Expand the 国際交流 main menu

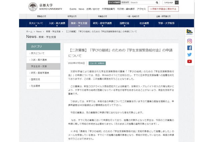click(124, 23)
